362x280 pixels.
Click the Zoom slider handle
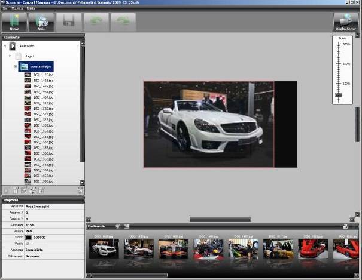tap(339, 95)
